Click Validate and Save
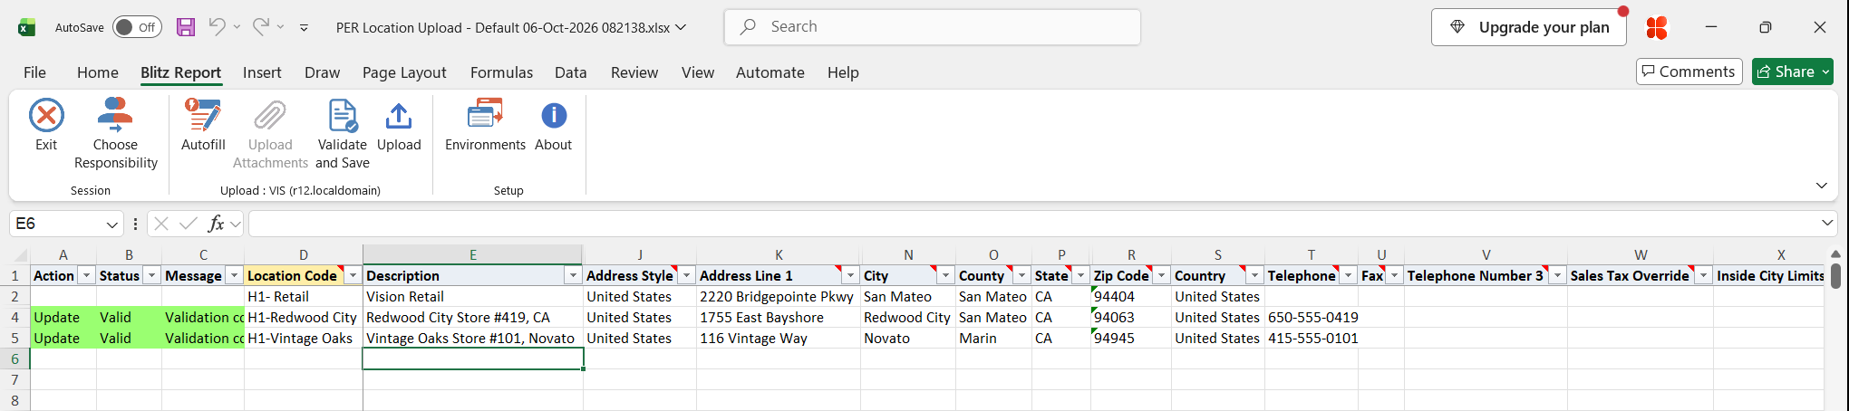 coord(343,134)
